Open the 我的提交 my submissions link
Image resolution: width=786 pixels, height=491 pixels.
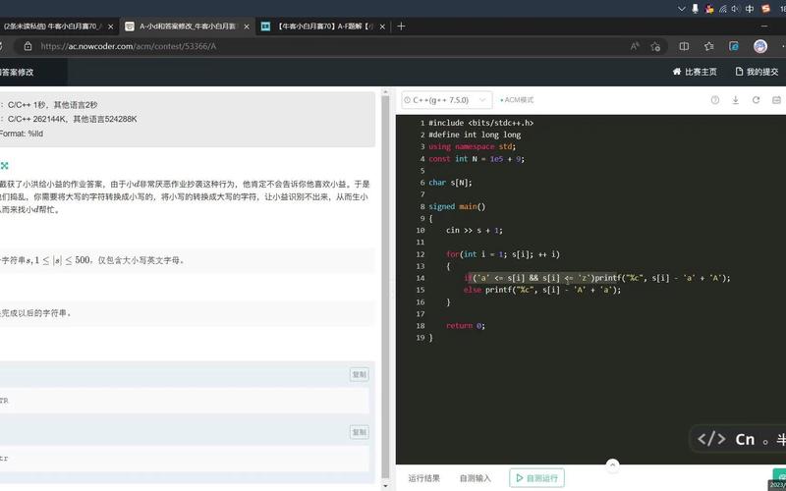coord(757,72)
